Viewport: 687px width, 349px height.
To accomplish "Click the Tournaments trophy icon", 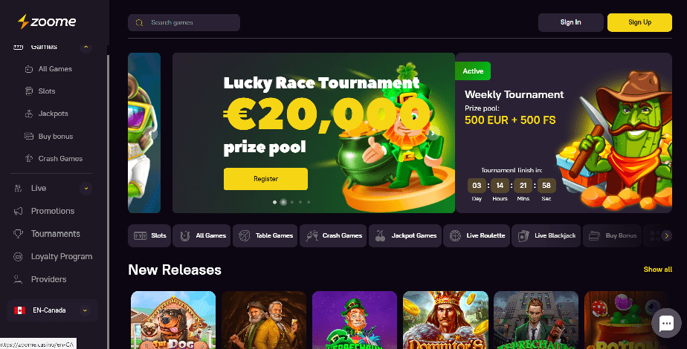I will click(18, 234).
